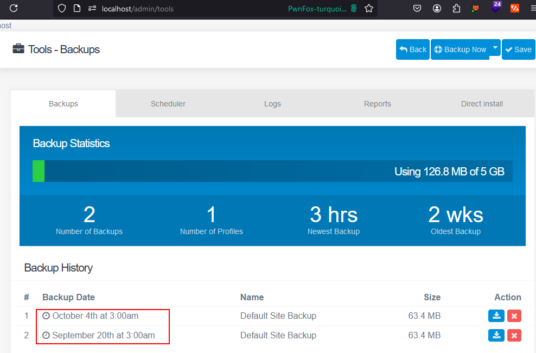Delete the September 20th backup

pyautogui.click(x=514, y=335)
